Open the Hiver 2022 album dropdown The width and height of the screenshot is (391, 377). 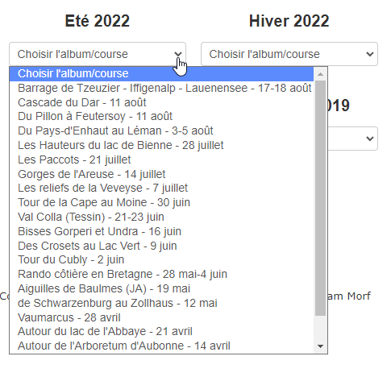point(289,54)
